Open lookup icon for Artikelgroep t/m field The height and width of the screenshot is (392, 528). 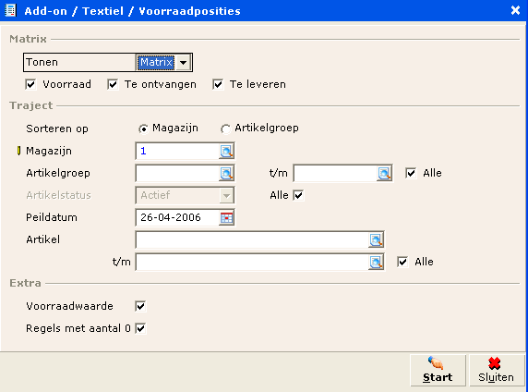pos(384,174)
